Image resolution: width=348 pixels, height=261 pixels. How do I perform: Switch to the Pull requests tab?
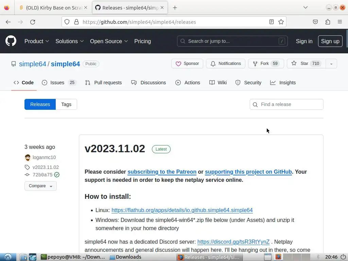click(x=103, y=83)
